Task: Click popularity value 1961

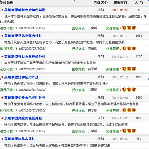Action: tap(139, 36)
